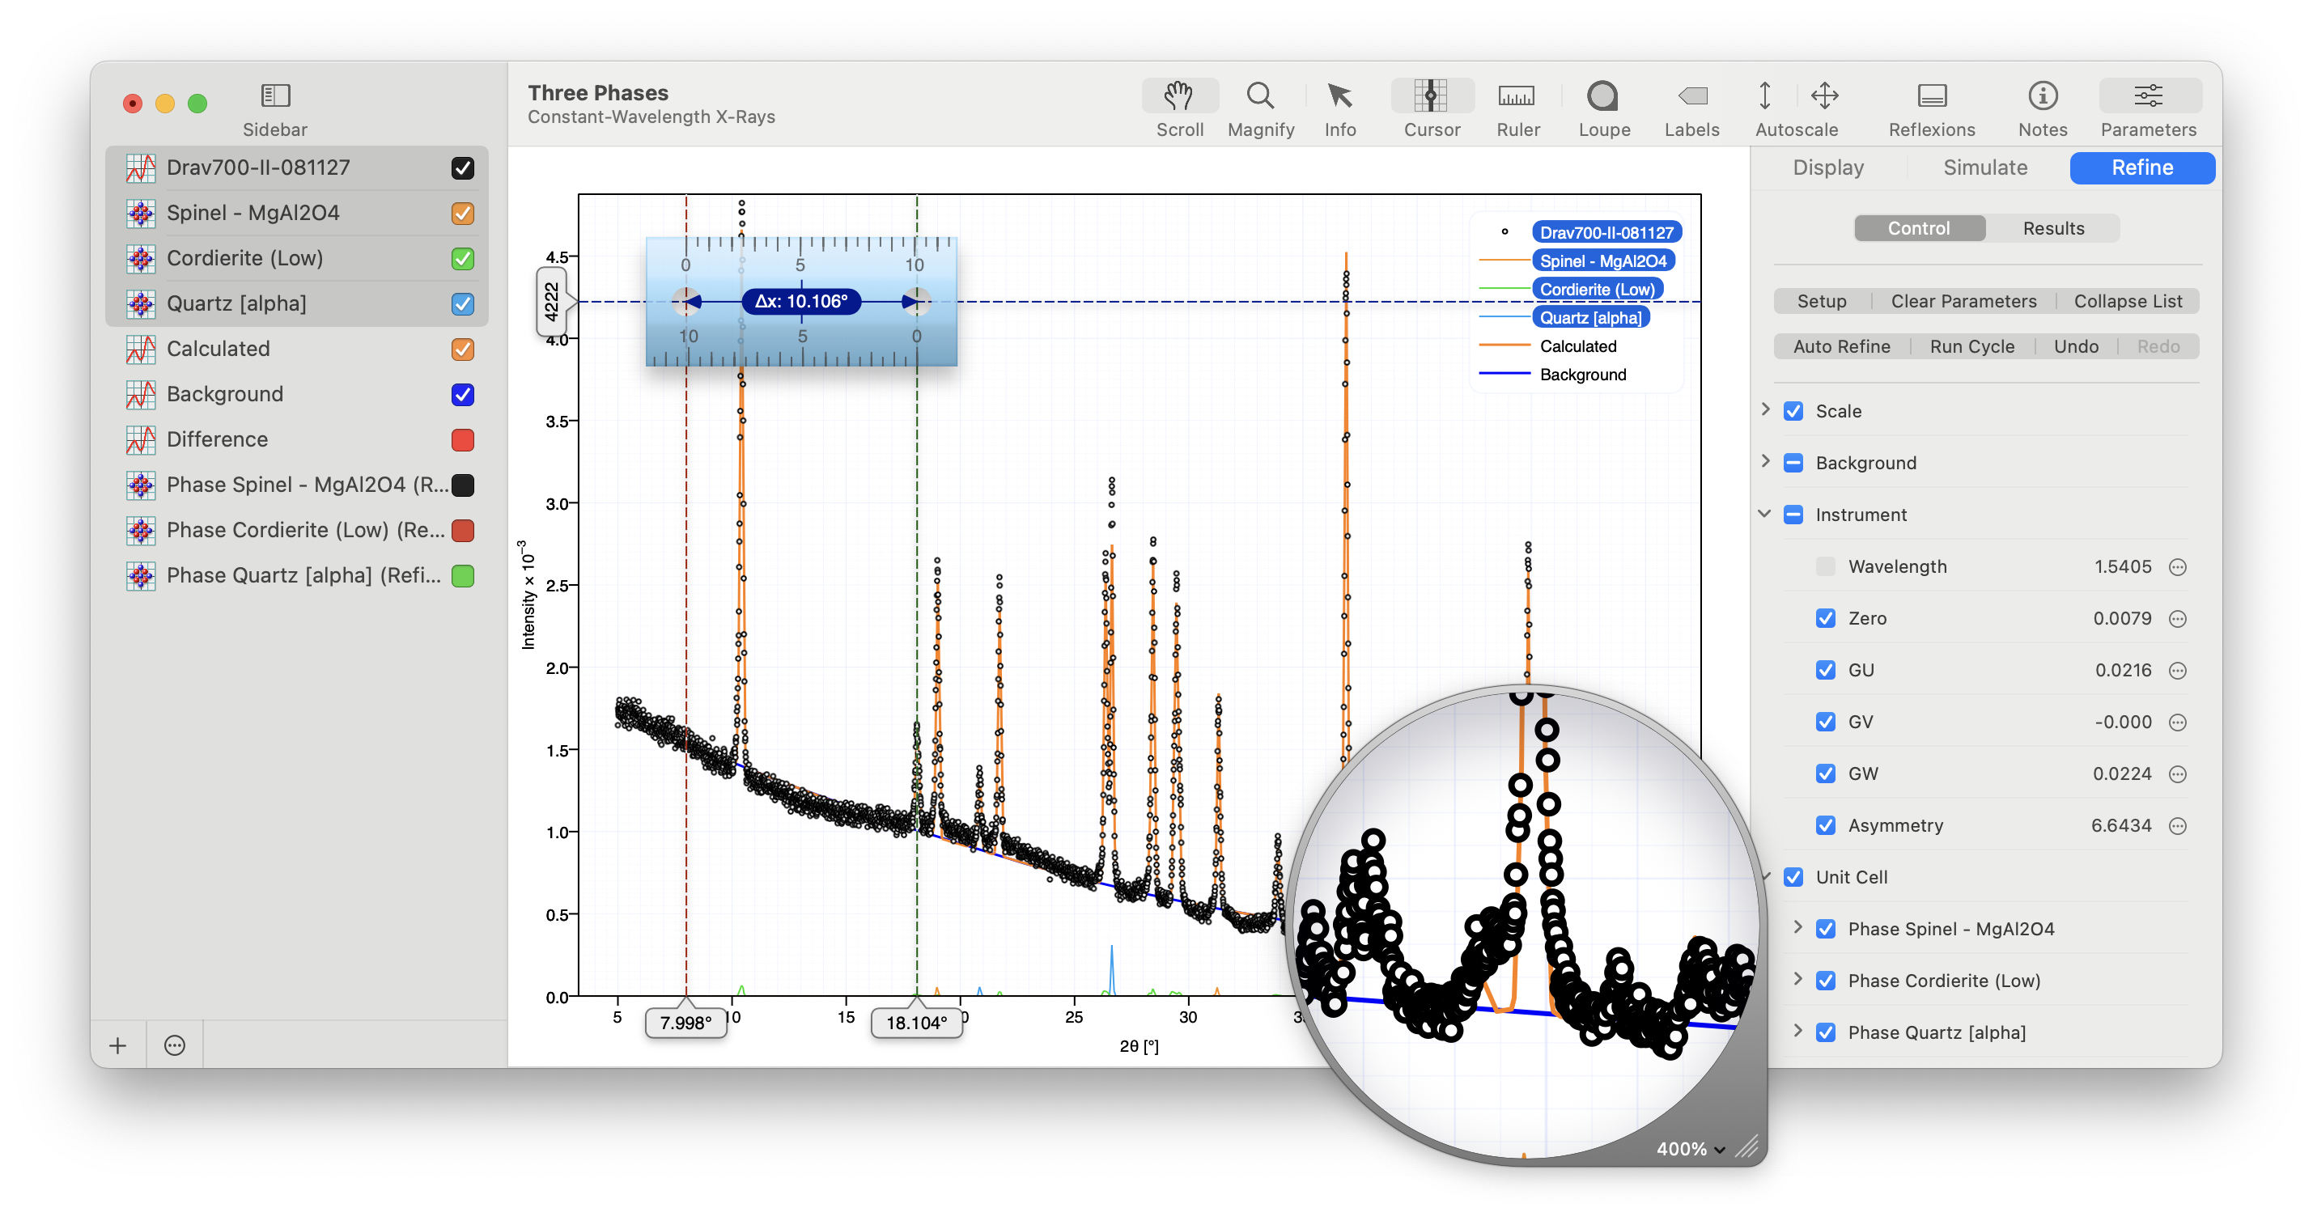2313x1212 pixels.
Task: Expand Phase Quartz [alpha] unit cell
Action: tap(1797, 1031)
